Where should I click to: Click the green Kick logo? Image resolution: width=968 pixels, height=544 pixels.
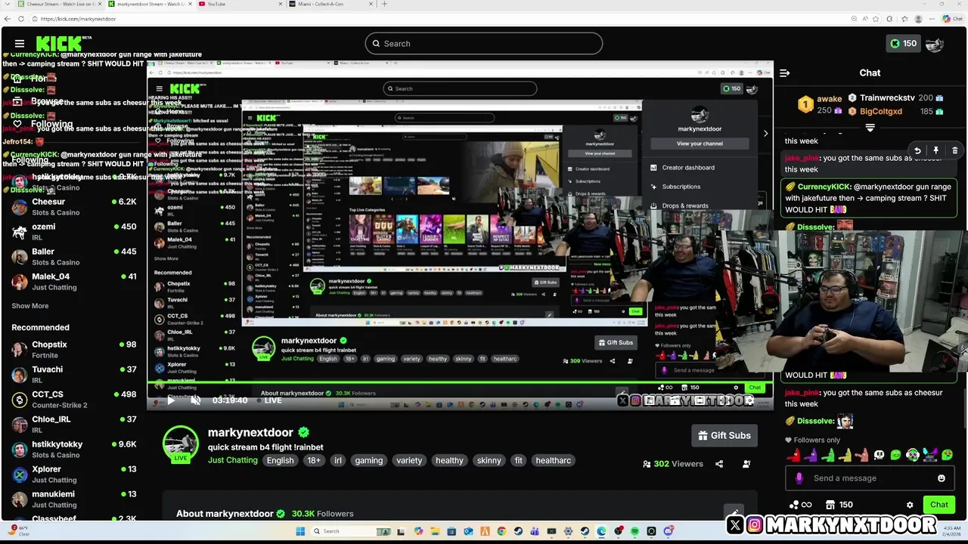tap(60, 44)
